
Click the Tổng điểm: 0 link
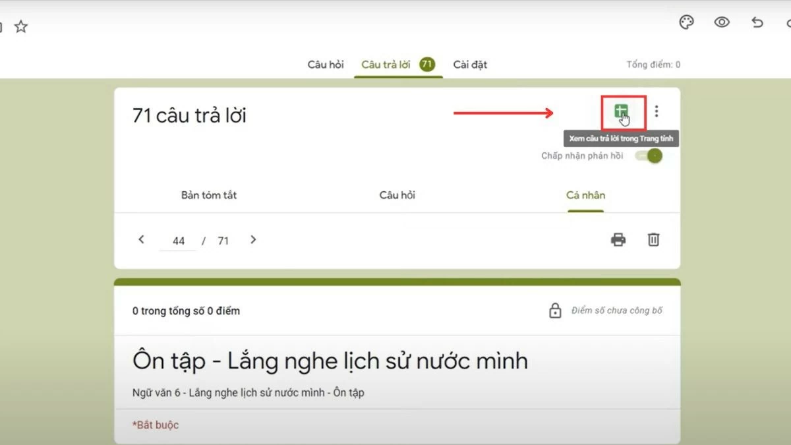655,64
